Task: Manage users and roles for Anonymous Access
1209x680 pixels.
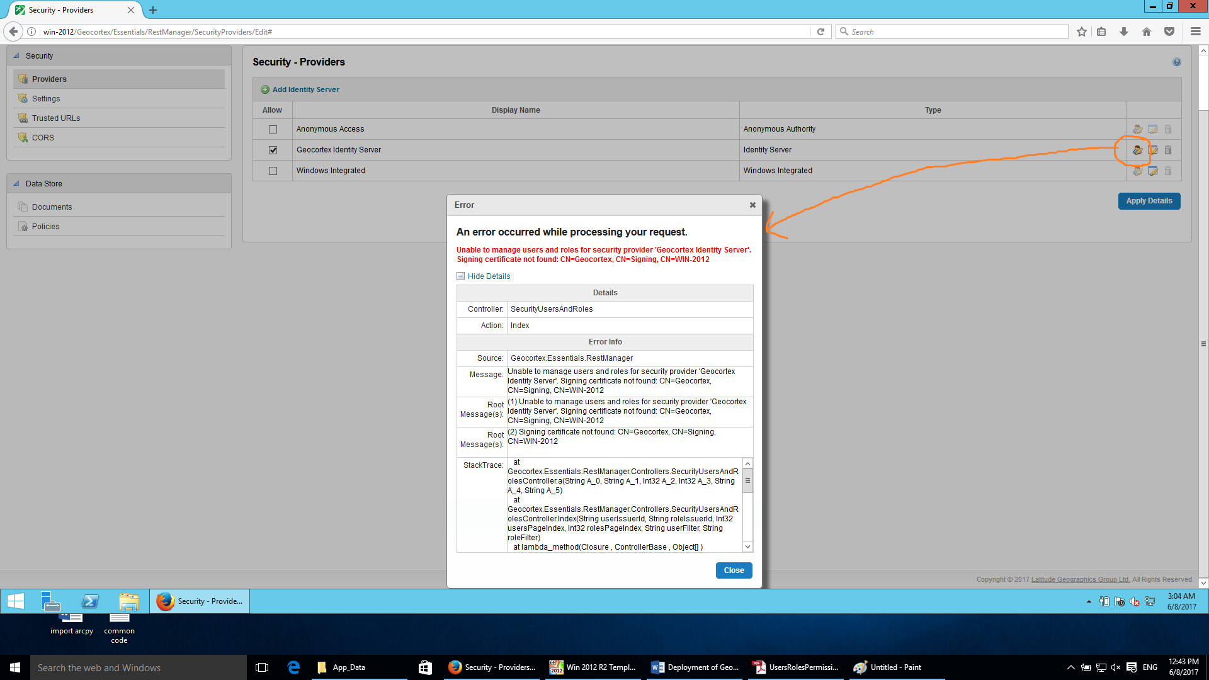Action: click(1137, 129)
